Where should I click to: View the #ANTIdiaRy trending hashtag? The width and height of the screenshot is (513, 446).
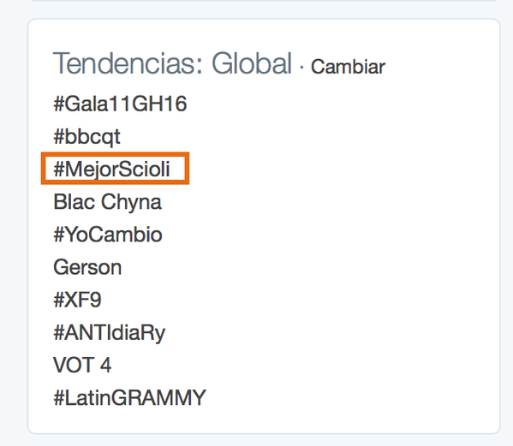(110, 333)
